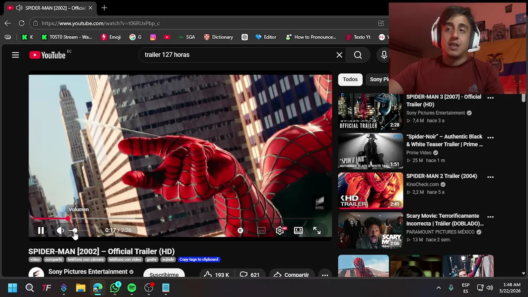Open the Instagram bookmark icon

click(x=153, y=37)
